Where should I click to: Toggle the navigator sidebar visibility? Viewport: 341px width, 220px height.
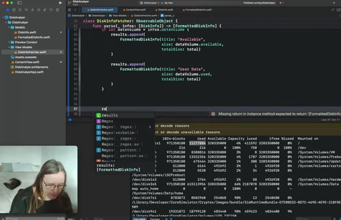[x=20, y=3]
